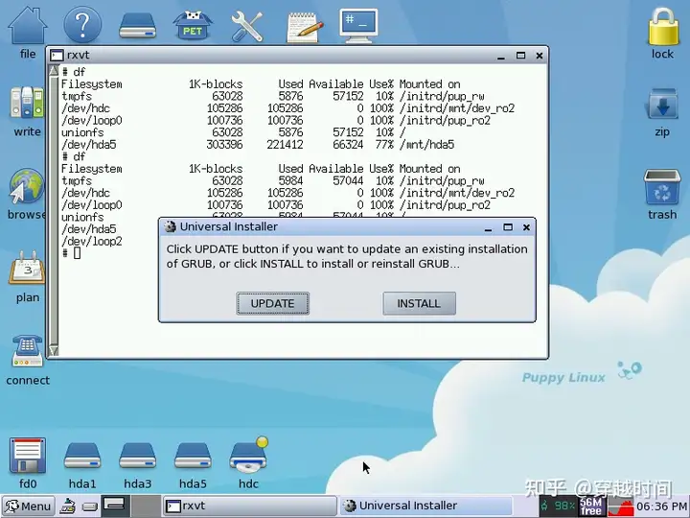Open the connect telephone icon
The image size is (690, 518).
pos(27,351)
